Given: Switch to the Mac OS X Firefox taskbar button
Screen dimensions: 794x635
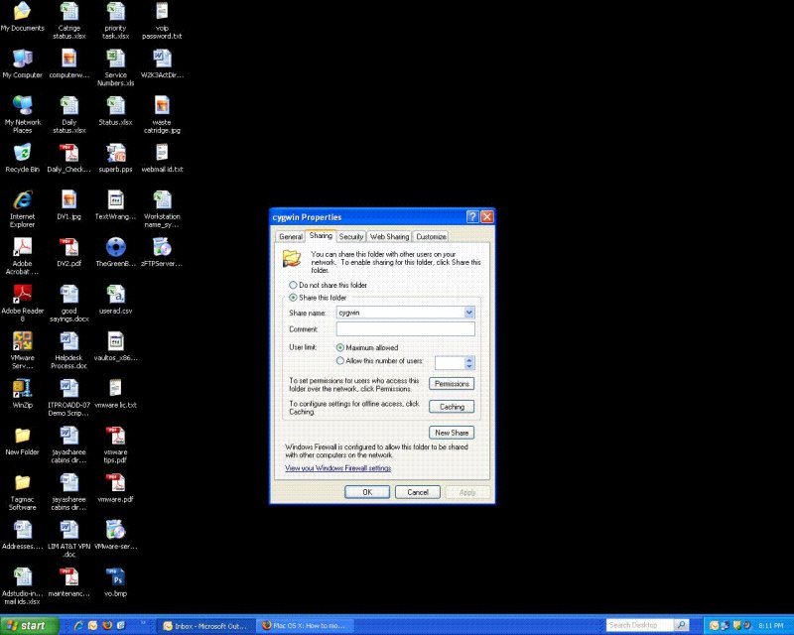Looking at the screenshot, I should 305,626.
